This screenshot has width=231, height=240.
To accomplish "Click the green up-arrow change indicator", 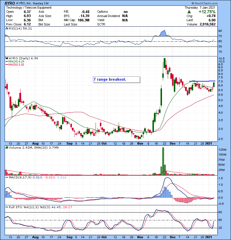I will pyautogui.click(x=189, y=12).
